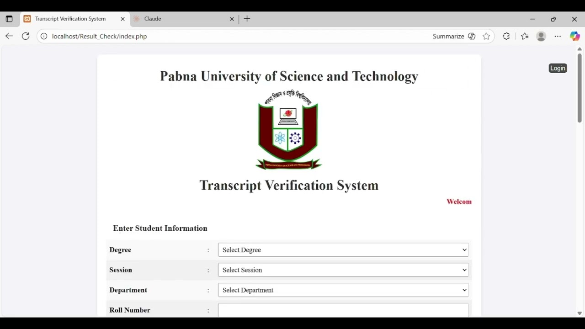Click the 'Enter Student Information' heading

point(160,228)
